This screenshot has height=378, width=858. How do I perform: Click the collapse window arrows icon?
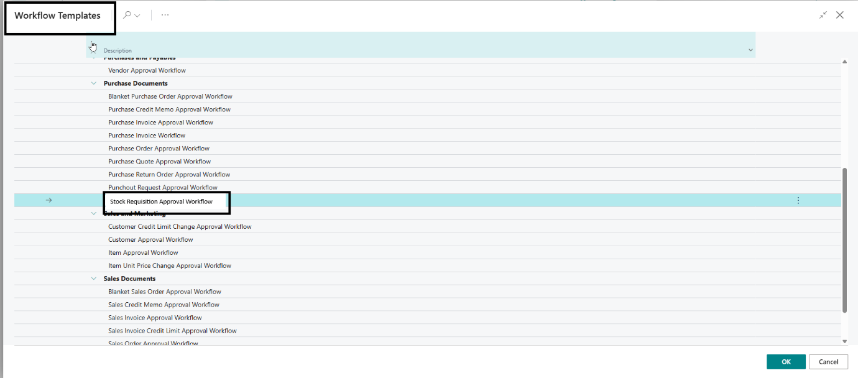(x=823, y=15)
